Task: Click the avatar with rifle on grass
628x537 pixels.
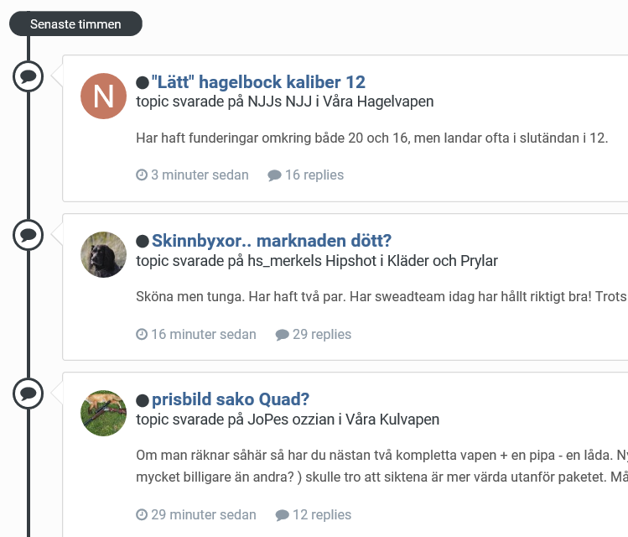Action: tap(103, 413)
